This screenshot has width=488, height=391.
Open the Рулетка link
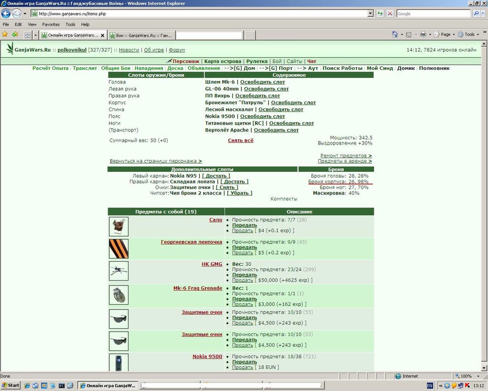(x=257, y=61)
